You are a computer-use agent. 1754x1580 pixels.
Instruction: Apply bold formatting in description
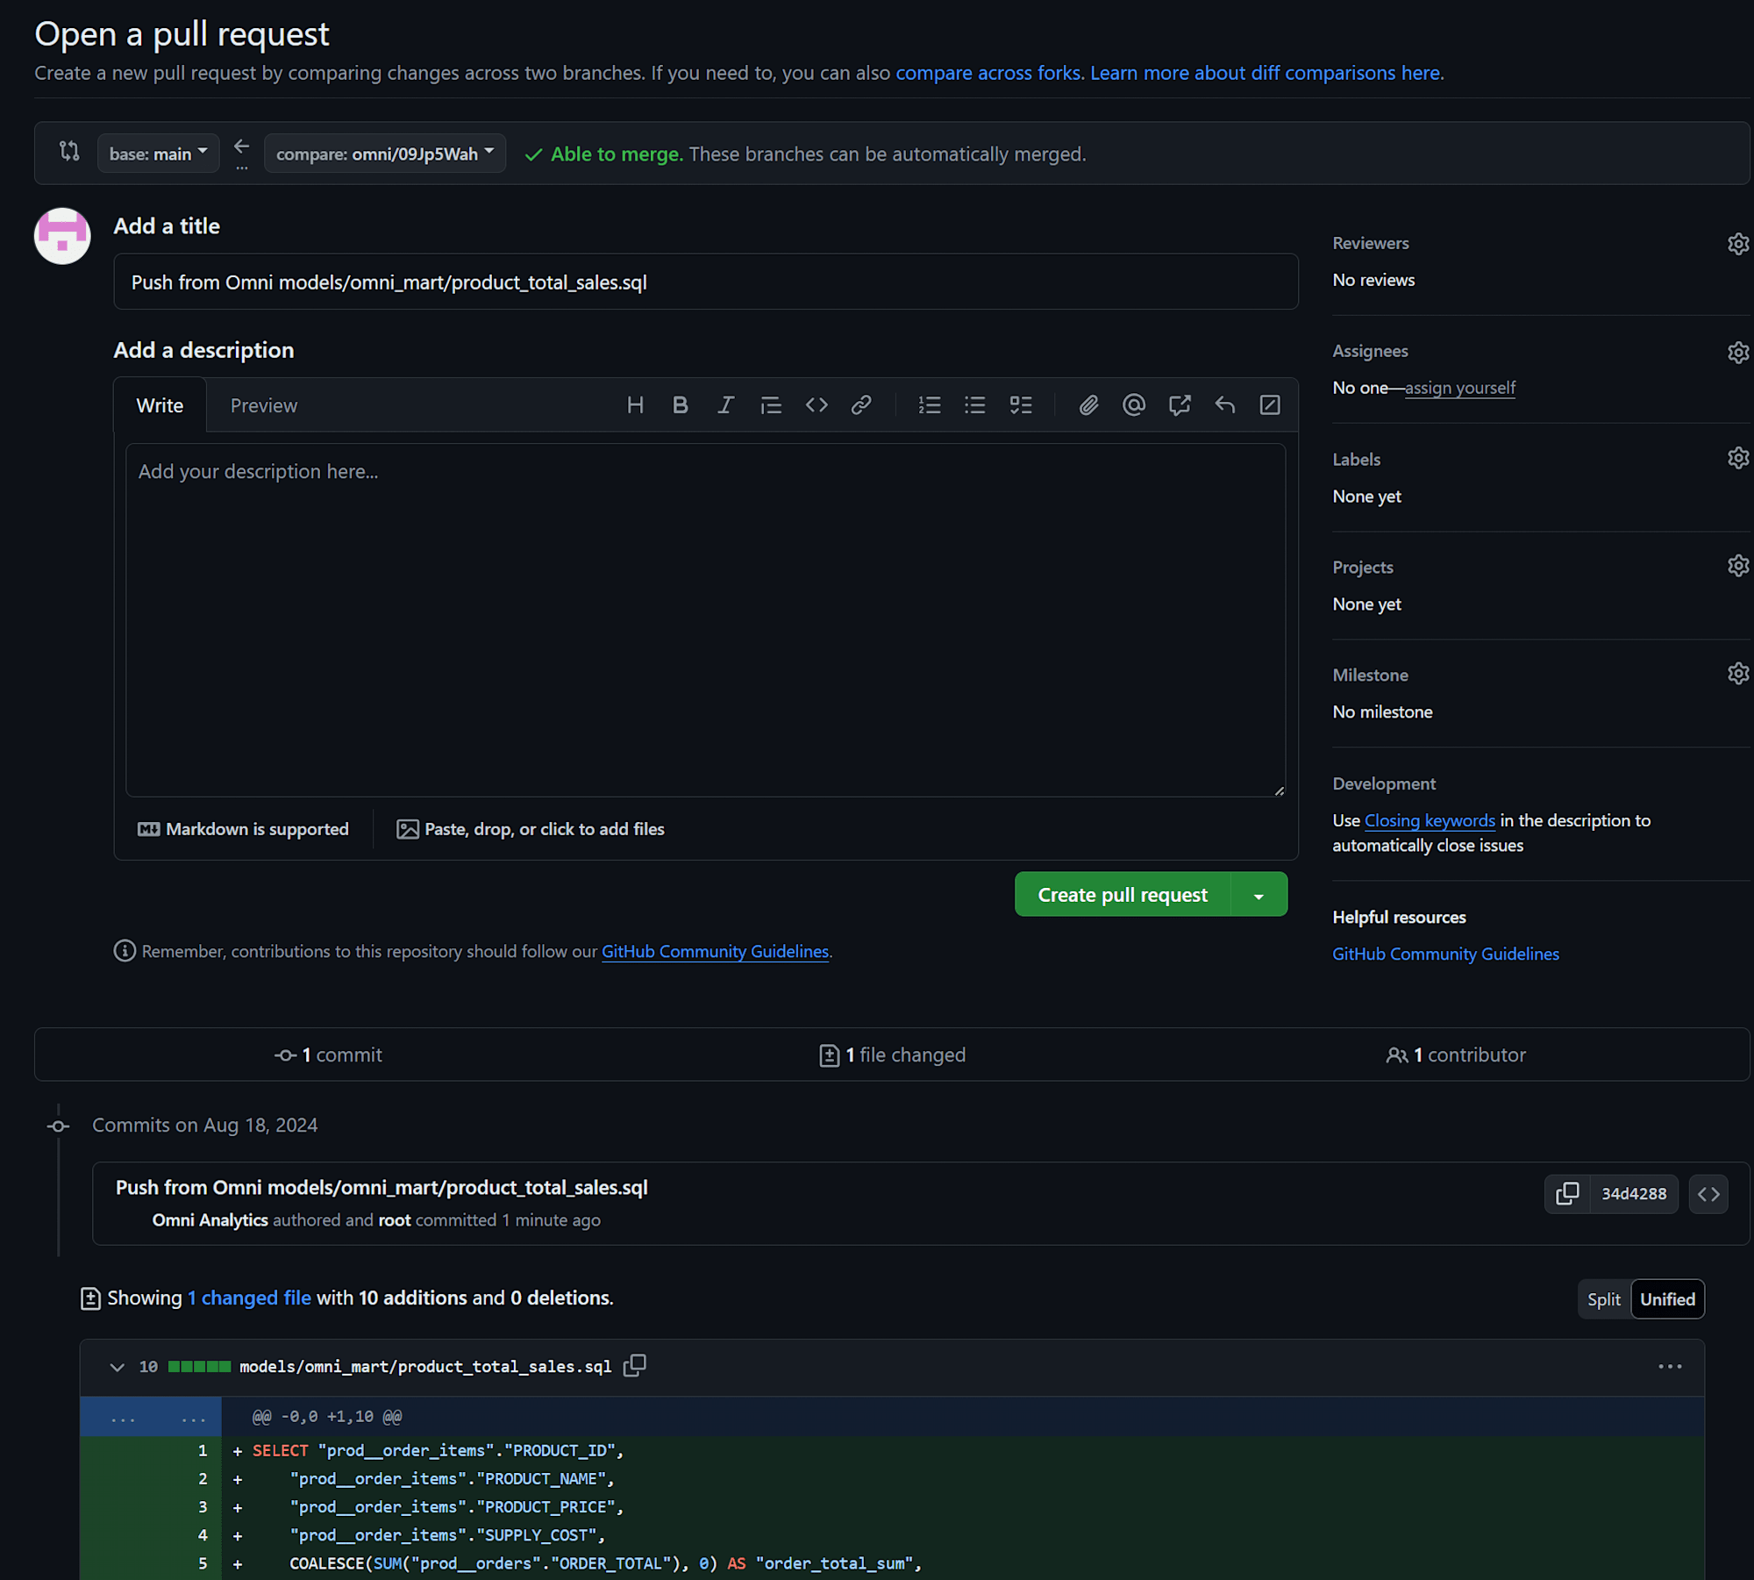(x=681, y=404)
